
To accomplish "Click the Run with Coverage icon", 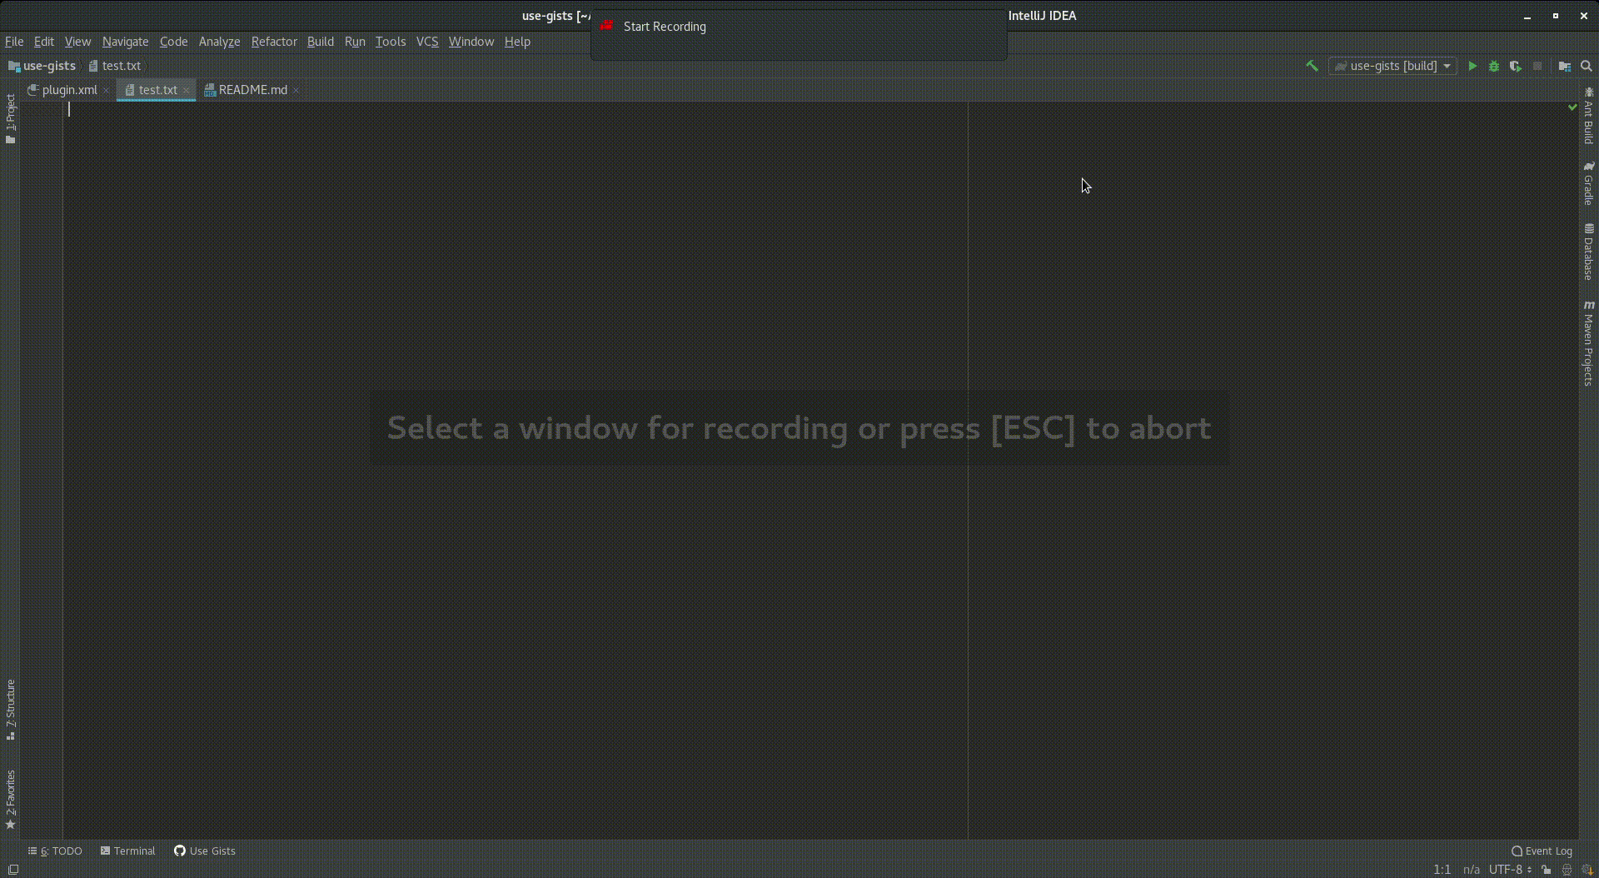I will coord(1515,66).
